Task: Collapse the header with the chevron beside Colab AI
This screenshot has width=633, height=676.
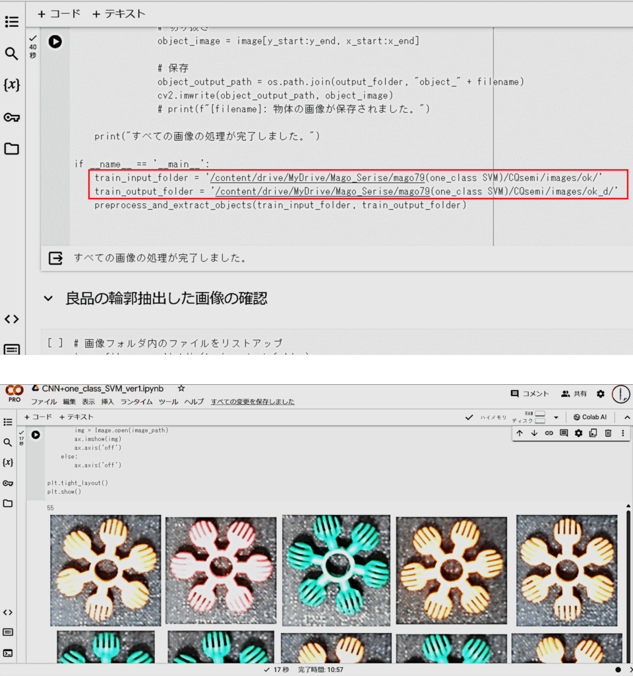Action: (x=626, y=417)
